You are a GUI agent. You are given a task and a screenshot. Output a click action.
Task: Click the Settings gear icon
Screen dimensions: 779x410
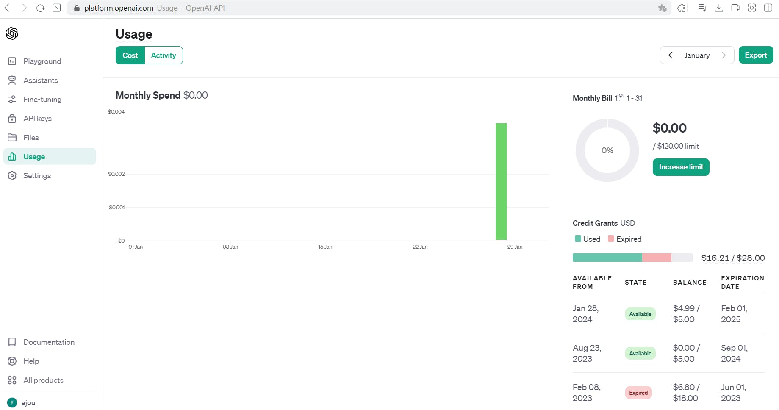click(12, 176)
